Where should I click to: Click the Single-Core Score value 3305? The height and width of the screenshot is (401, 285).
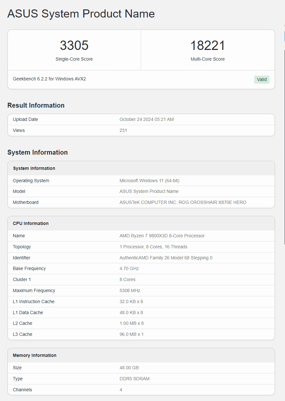pyautogui.click(x=74, y=45)
